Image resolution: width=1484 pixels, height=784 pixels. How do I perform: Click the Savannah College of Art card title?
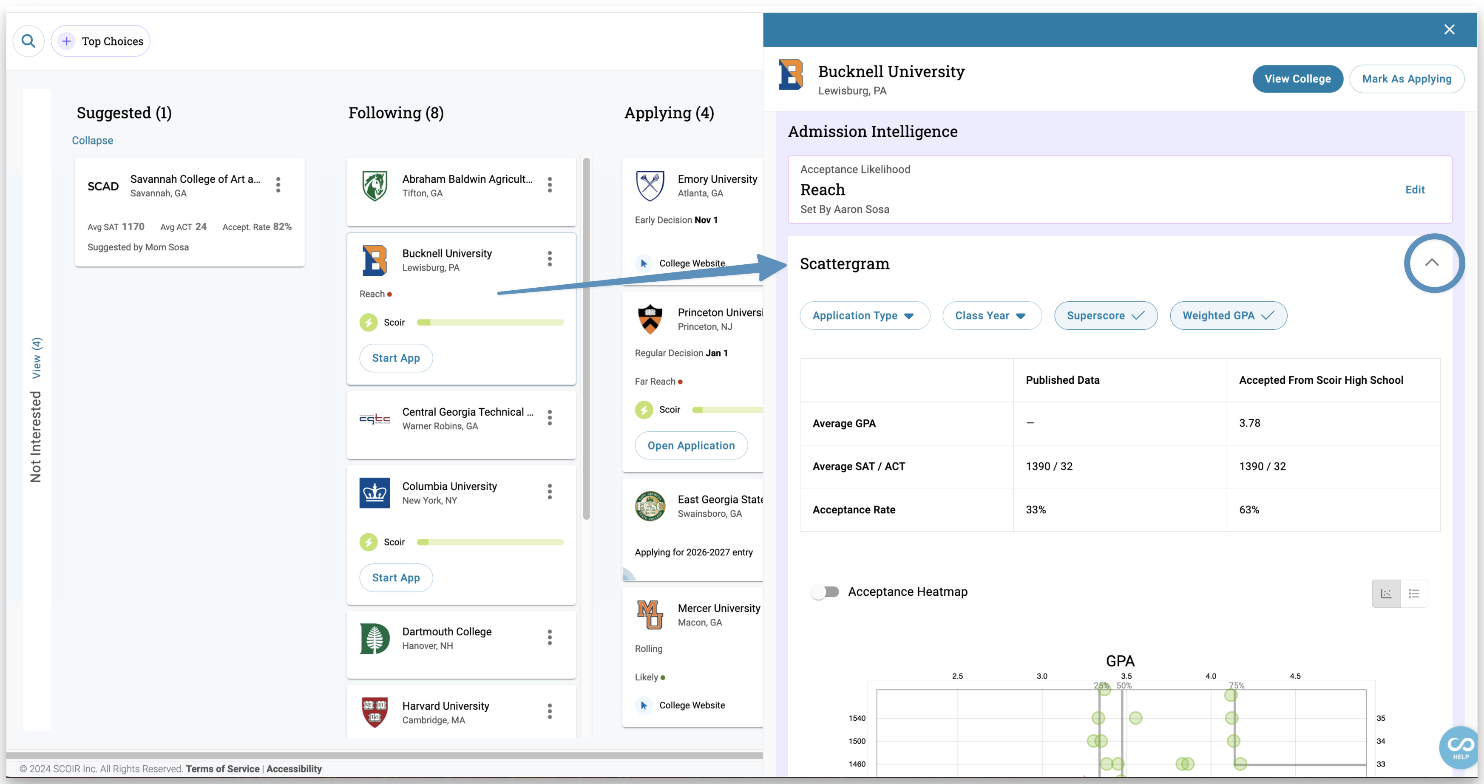(195, 179)
